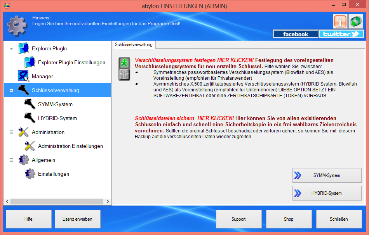Click the Explorer PlugIn Einstellungen icon
The image size is (369, 235).
(30, 62)
